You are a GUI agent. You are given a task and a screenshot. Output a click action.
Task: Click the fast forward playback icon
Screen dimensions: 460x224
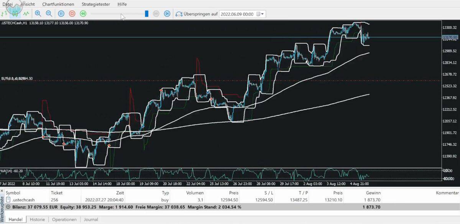pos(156,13)
